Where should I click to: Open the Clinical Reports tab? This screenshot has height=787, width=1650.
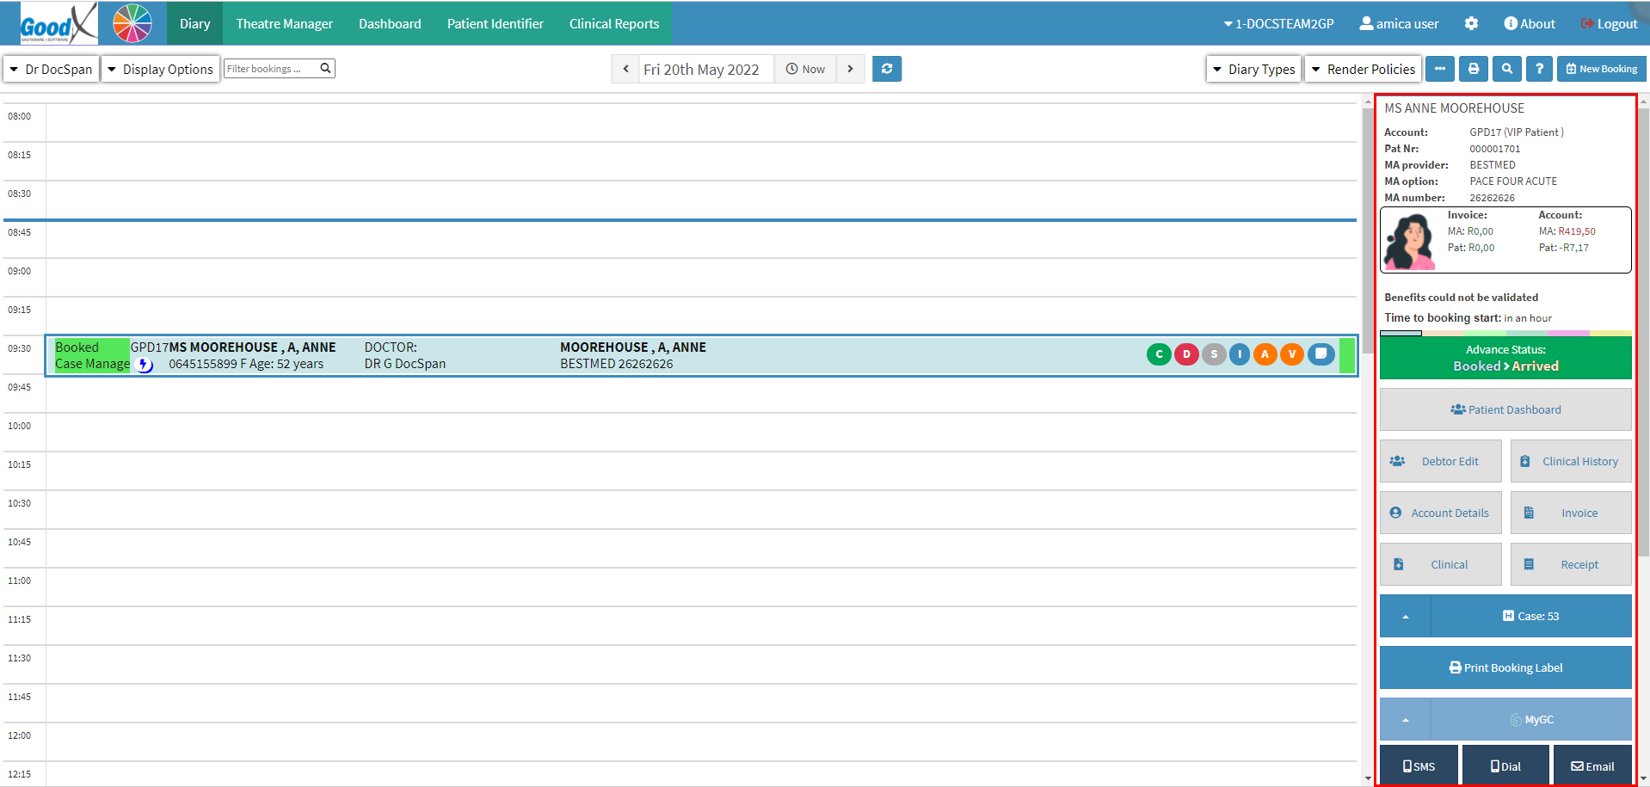tap(613, 24)
